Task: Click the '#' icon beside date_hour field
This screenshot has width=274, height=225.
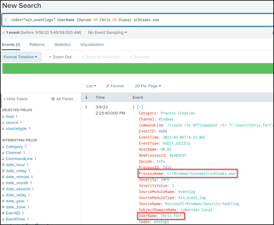Action: [x=4, y=165]
